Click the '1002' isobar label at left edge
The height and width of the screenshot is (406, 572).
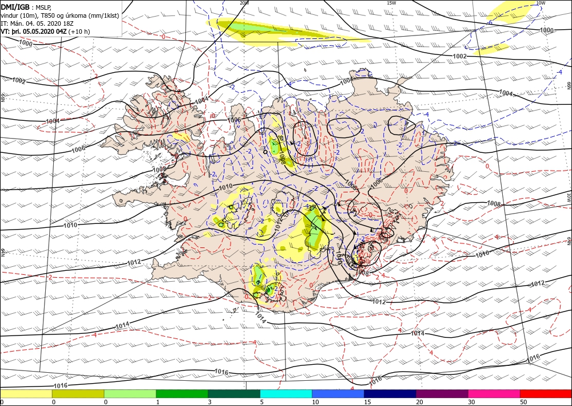point(19,81)
